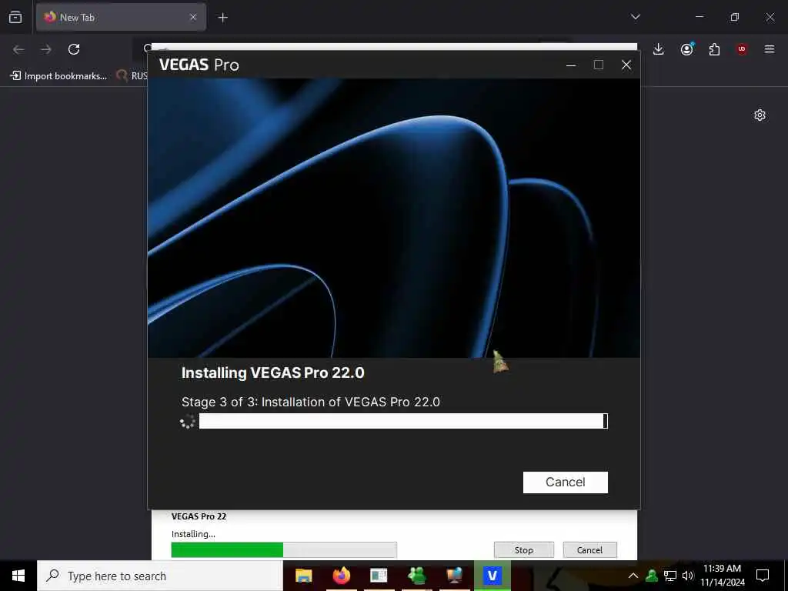This screenshot has height=591, width=788.
Task: Click Stop in the background installer window
Action: [x=523, y=549]
